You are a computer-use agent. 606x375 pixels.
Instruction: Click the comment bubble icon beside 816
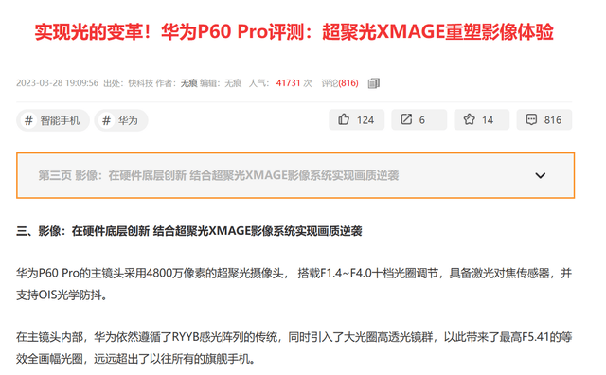click(x=531, y=119)
